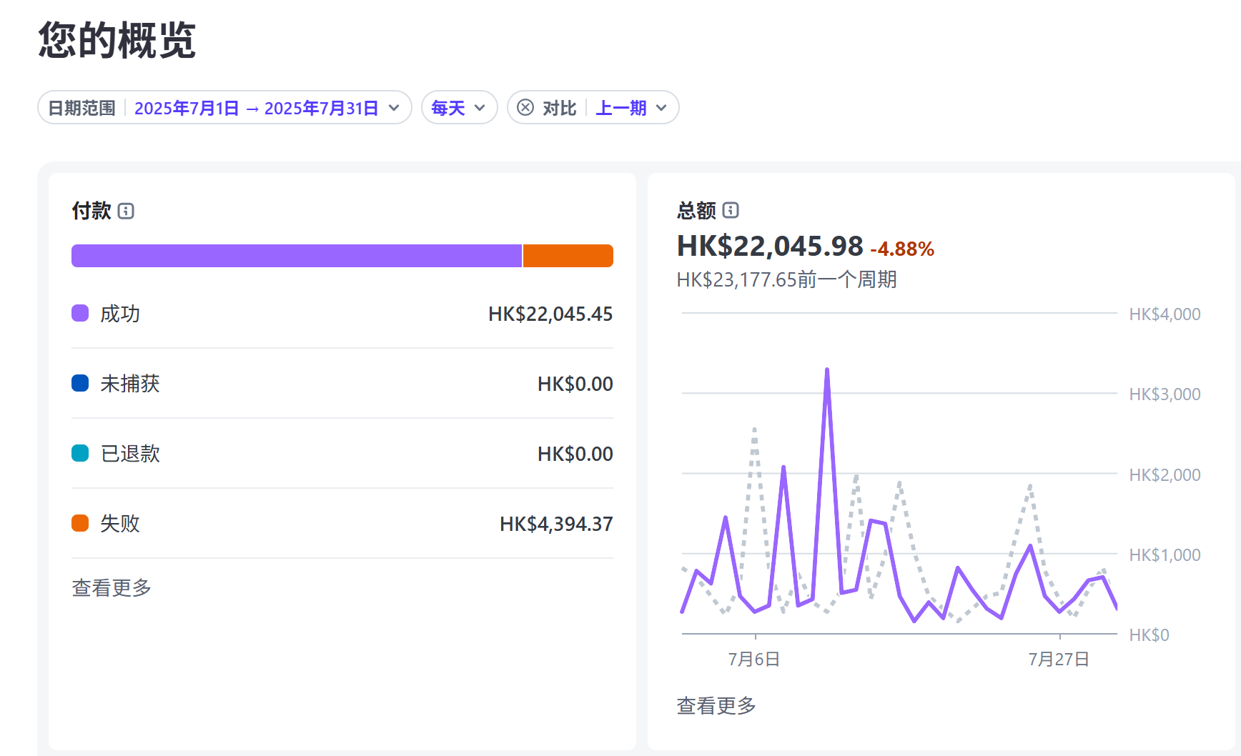
Task: Click the orange failed segment of payments bar
Action: pos(568,256)
